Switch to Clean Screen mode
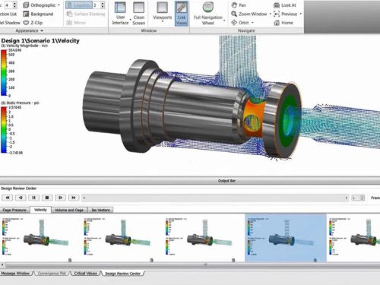Viewport: 380px width, 285px height. point(139,14)
